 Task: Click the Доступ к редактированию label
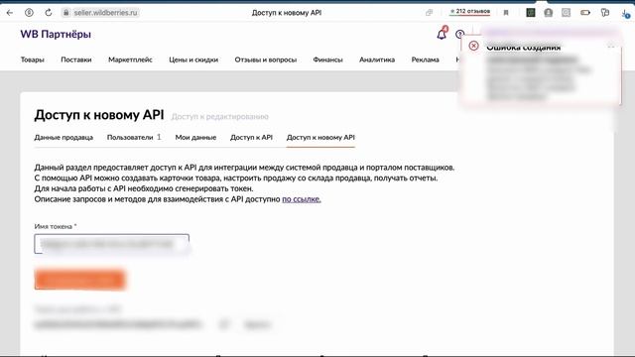220,117
